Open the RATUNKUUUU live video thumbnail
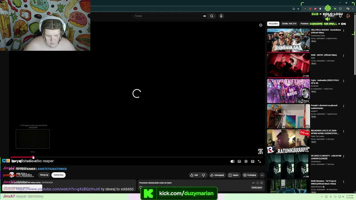356x200 pixels. [288, 141]
